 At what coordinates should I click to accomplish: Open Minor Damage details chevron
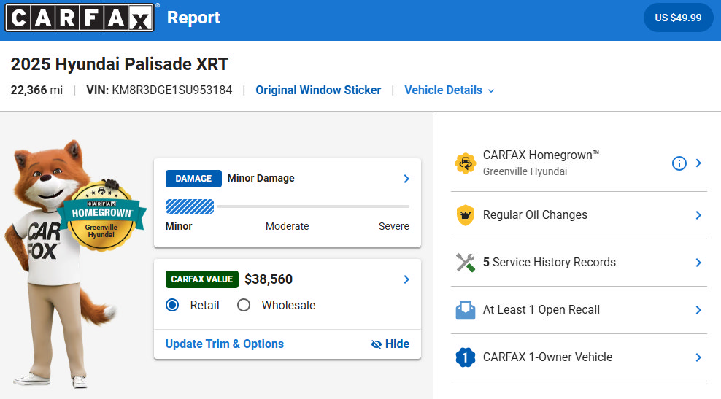point(406,179)
